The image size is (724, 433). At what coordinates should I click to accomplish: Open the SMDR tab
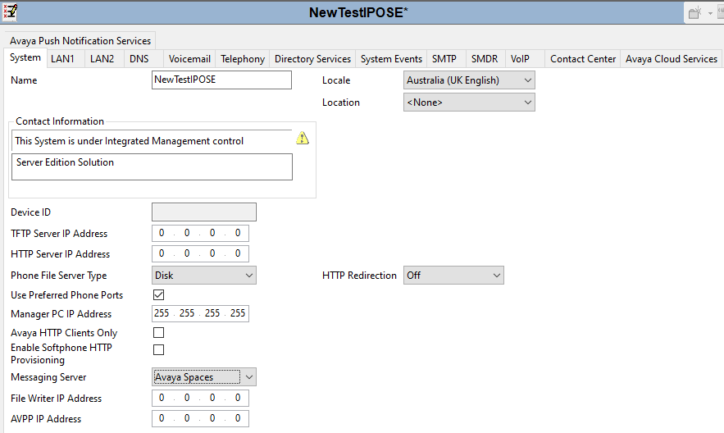(485, 59)
